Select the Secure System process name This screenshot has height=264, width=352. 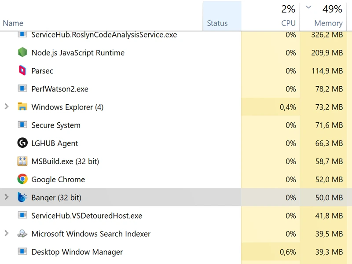56,125
